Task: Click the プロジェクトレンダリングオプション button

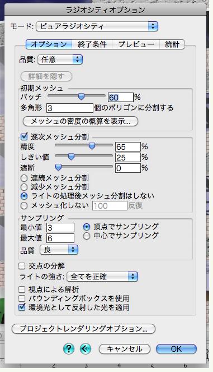Action: coord(83,329)
